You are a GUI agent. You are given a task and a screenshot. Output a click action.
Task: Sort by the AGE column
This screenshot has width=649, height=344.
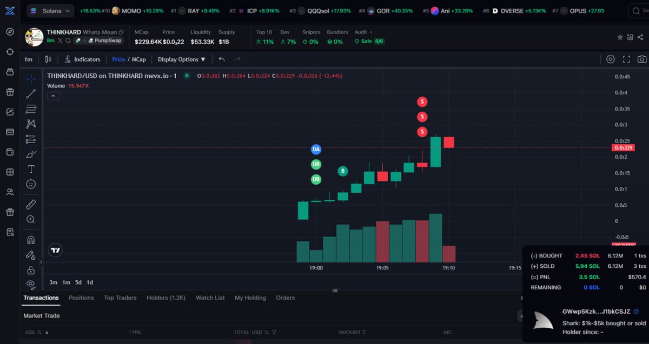pos(39,332)
